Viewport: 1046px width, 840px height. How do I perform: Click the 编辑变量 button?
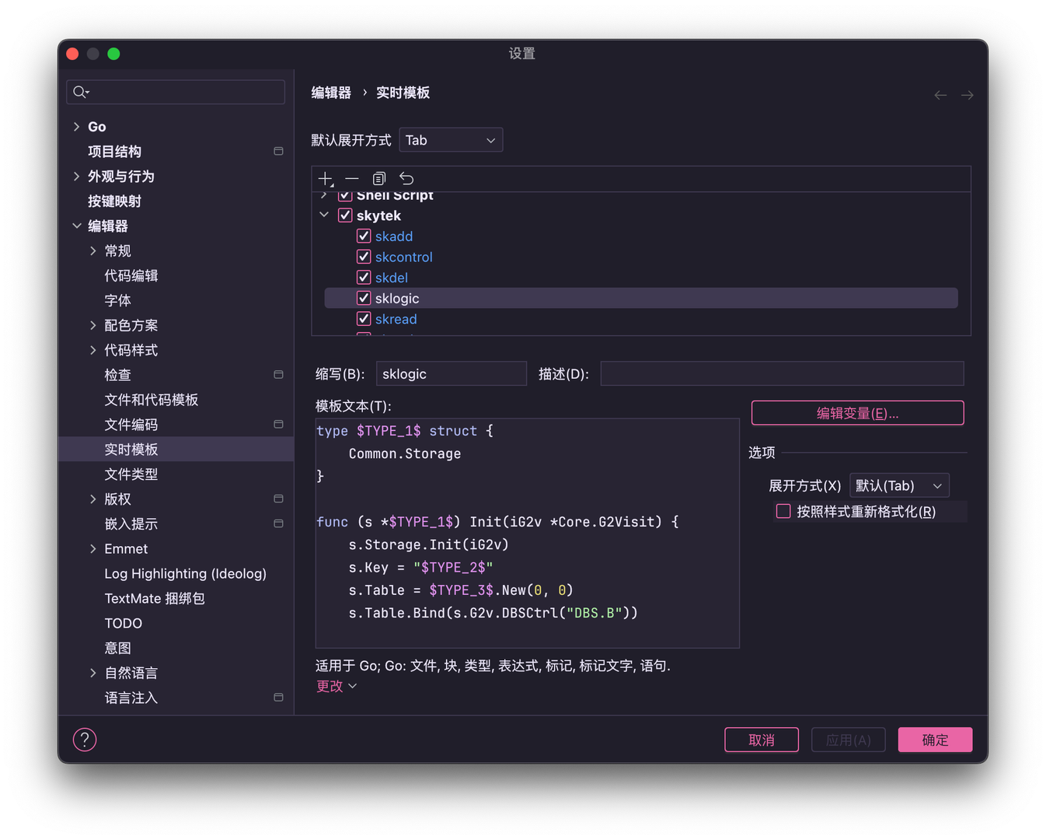point(857,413)
